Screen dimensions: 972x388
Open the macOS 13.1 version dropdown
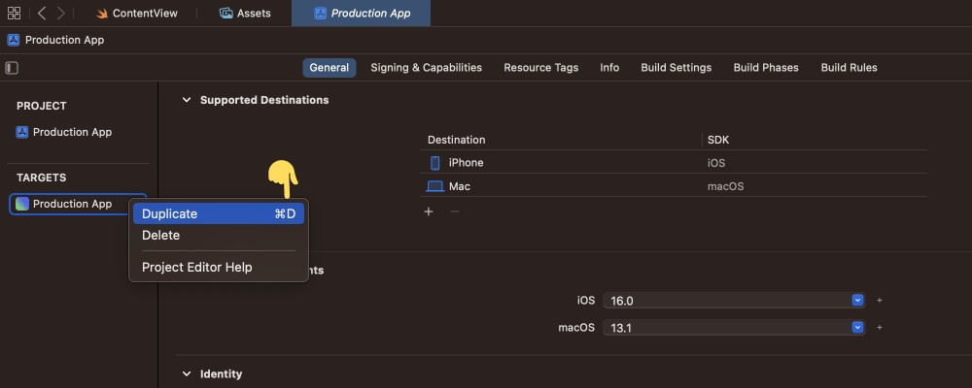(x=857, y=328)
